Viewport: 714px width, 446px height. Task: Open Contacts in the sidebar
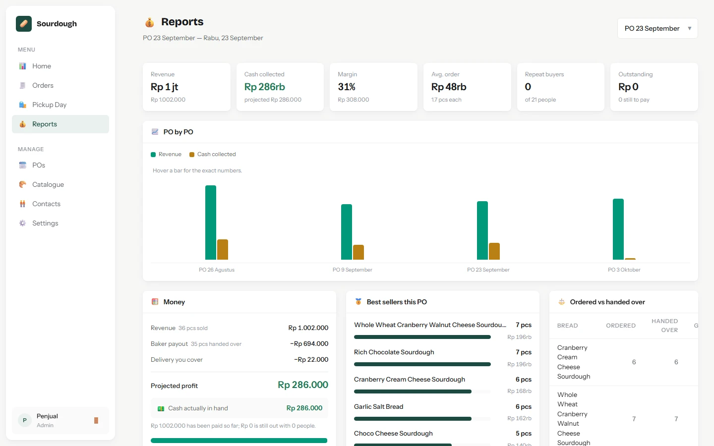[x=60, y=204]
